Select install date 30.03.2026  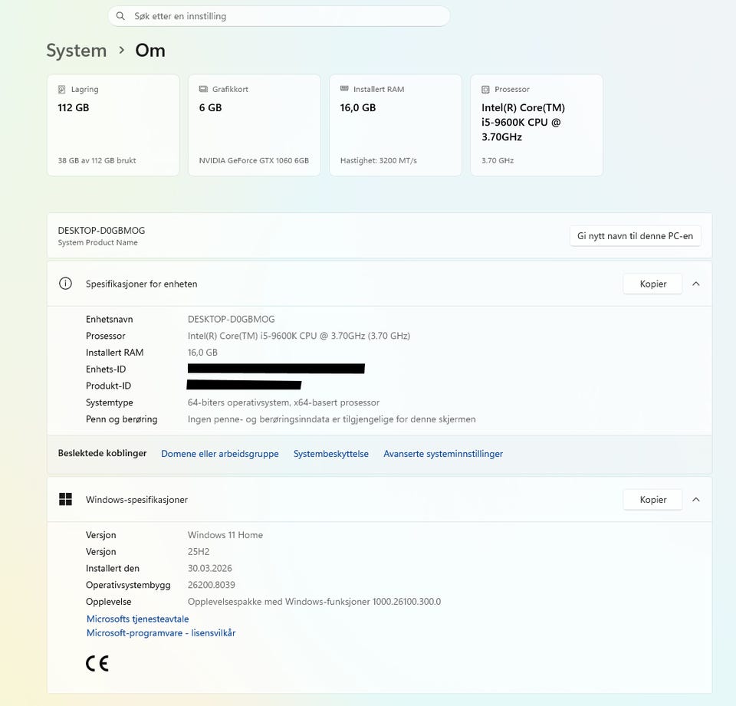click(x=210, y=569)
